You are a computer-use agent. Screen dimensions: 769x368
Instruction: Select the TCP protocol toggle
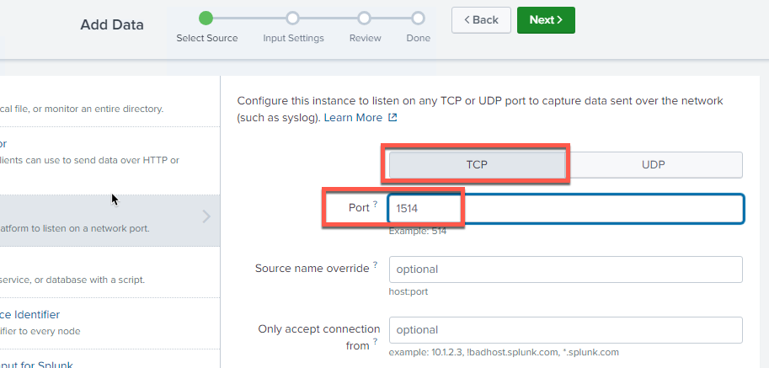coord(477,165)
